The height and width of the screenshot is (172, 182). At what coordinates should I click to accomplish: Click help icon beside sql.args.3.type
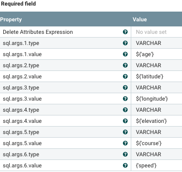125,88
